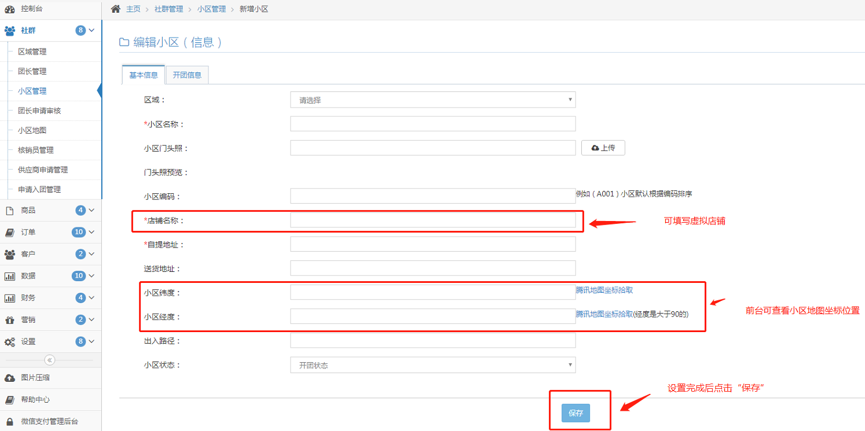The image size is (865, 431).
Task: Switch to the 基本信息 tab
Action: (x=144, y=75)
